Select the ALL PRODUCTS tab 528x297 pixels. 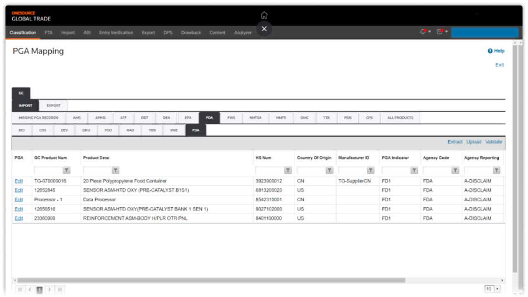pos(400,118)
